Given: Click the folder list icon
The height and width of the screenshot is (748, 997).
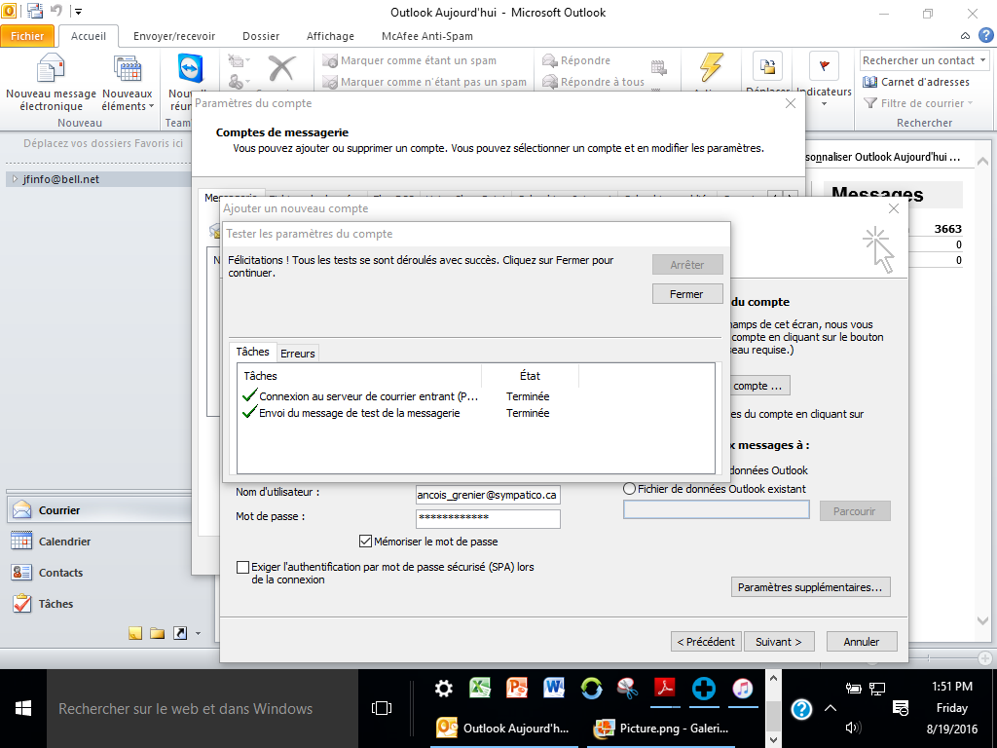Looking at the screenshot, I should pyautogui.click(x=158, y=634).
